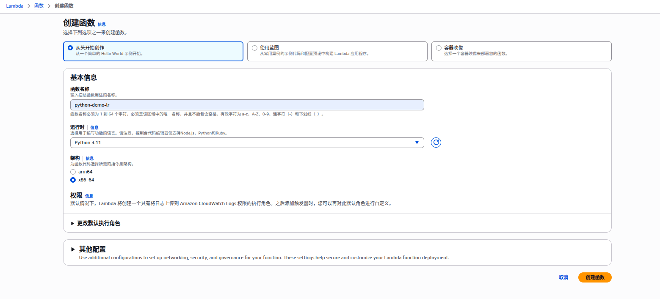Expand the 其他配置 section

[x=92, y=250]
